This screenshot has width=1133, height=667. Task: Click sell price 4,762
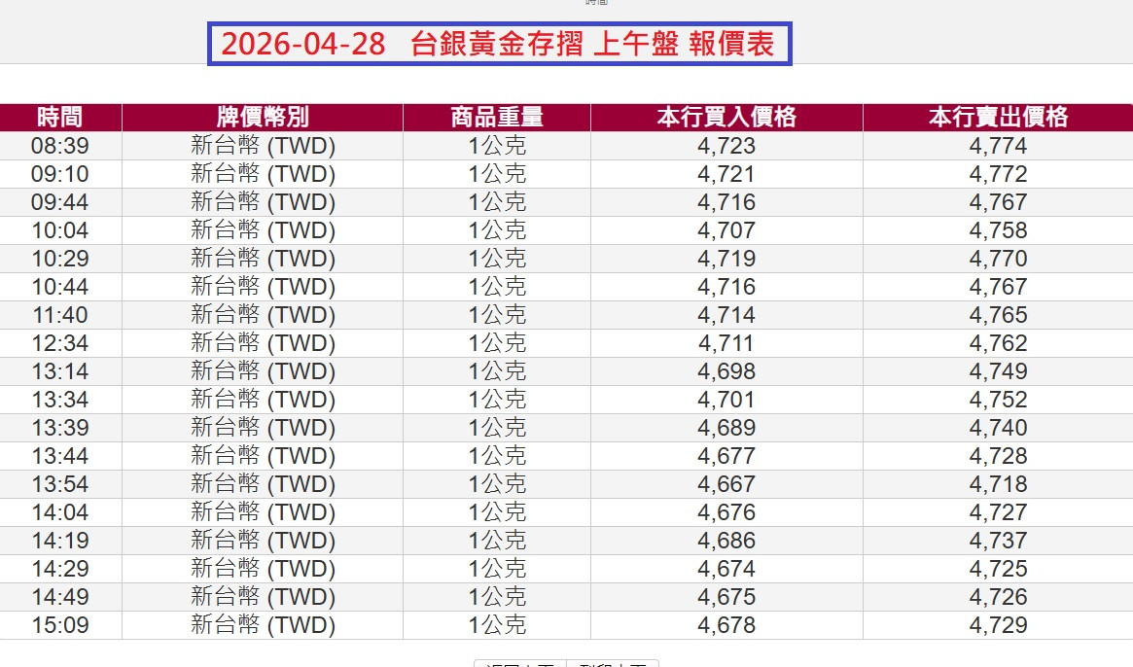point(998,343)
